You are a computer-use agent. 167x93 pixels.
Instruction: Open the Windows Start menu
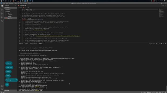coord(1,1)
